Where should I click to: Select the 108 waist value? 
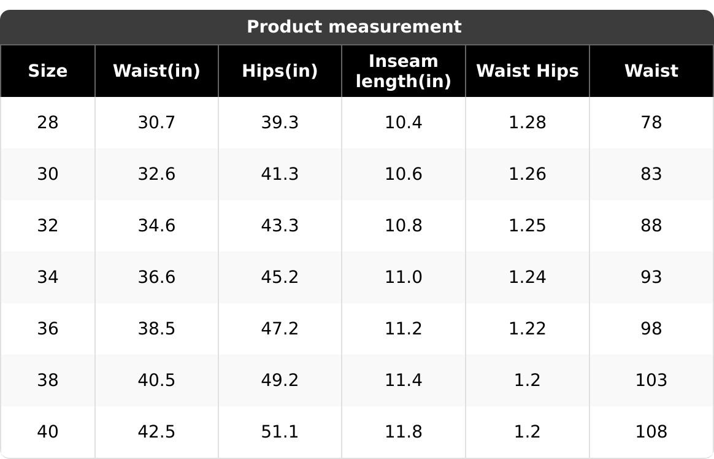pos(651,431)
